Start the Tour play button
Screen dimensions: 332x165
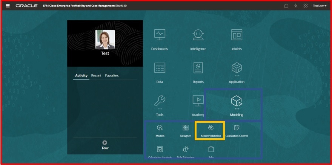105,142
